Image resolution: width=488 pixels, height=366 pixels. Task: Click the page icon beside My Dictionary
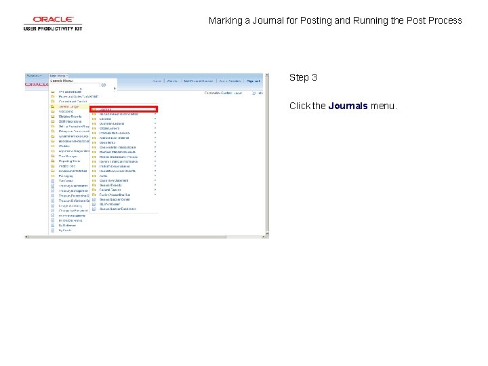[53, 225]
